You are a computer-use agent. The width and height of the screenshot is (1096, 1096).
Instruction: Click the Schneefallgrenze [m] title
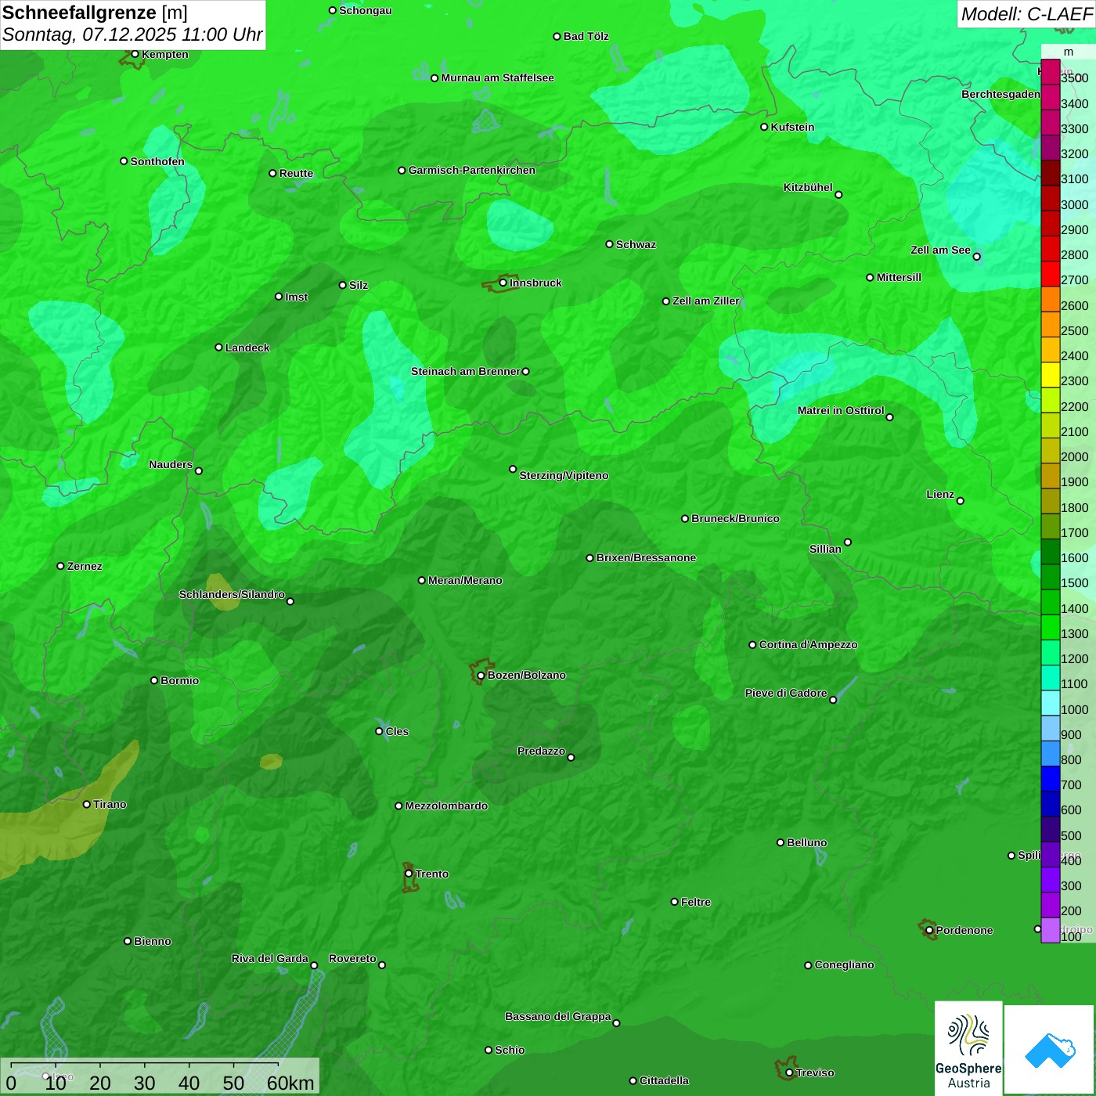(95, 13)
